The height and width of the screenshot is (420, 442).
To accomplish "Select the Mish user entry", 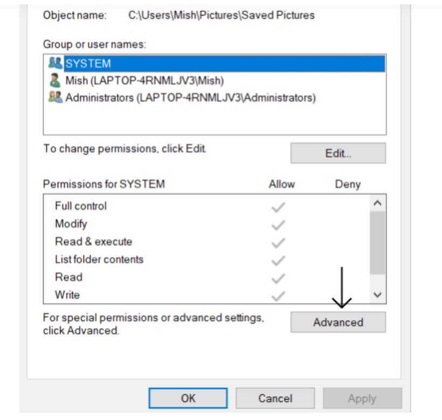I will click(x=144, y=81).
